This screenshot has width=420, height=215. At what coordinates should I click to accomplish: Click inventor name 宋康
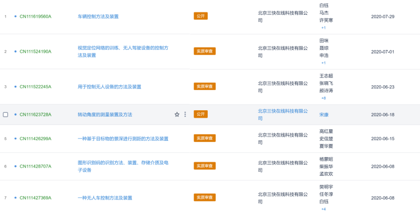pyautogui.click(x=324, y=114)
